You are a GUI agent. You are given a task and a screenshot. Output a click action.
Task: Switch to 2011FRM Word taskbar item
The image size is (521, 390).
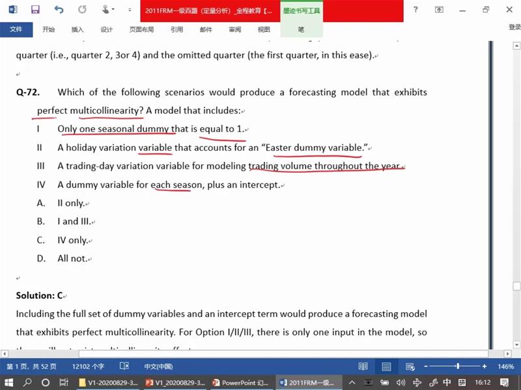click(x=309, y=383)
